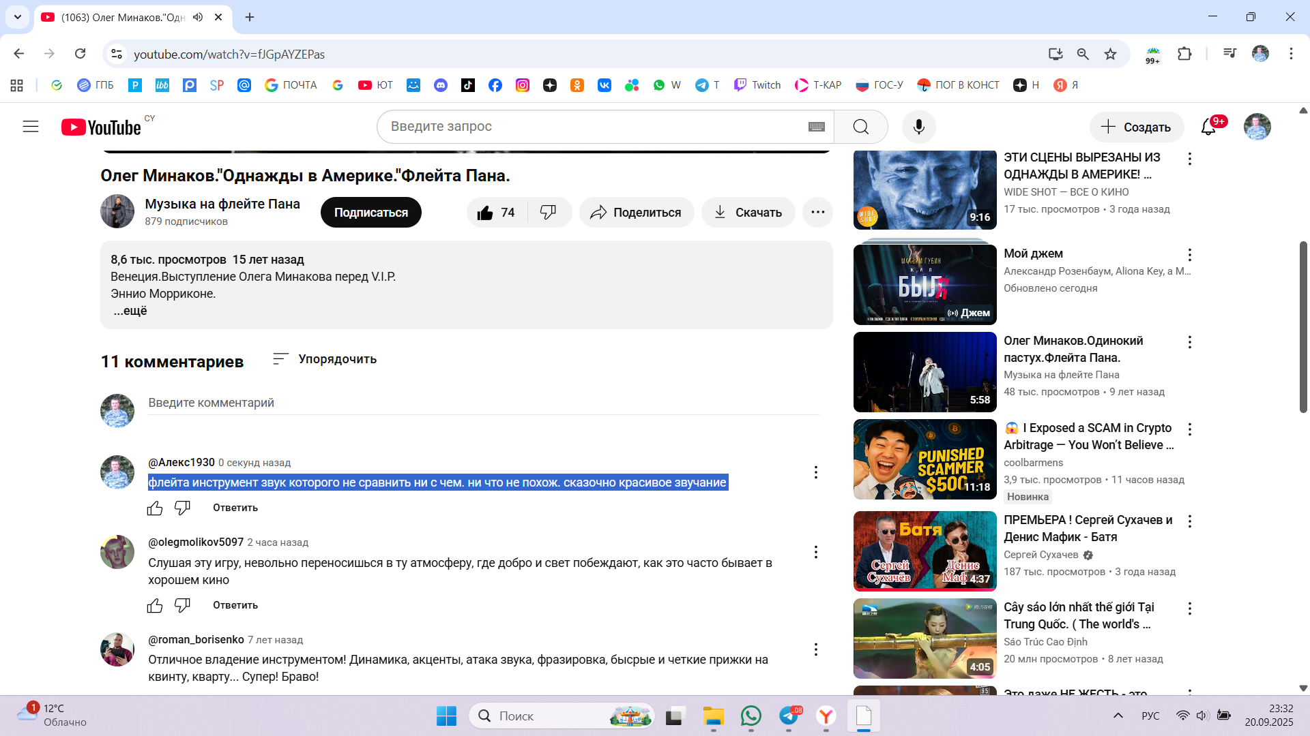Click Ответить under @roman_borisenko's preceding comment by olegmolikov5097
The width and height of the screenshot is (1310, 736).
[235, 605]
